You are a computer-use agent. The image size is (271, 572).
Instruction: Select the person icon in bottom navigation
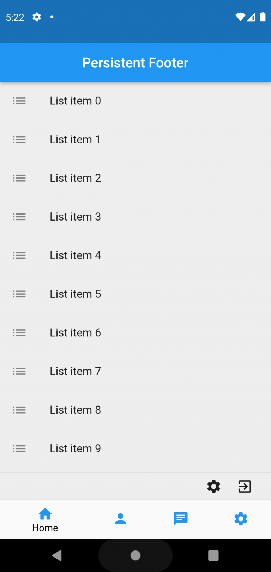click(x=120, y=519)
